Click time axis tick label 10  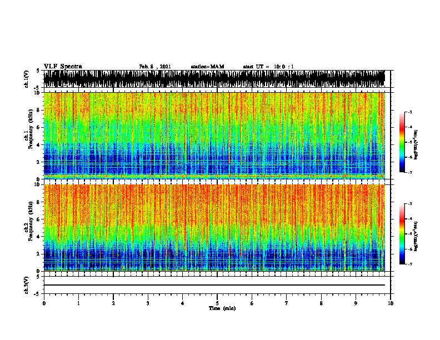(x=391, y=303)
